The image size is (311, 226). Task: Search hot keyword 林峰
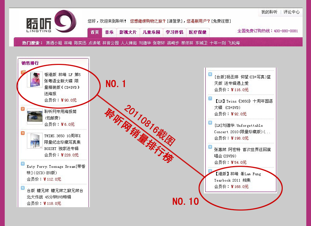(68, 43)
